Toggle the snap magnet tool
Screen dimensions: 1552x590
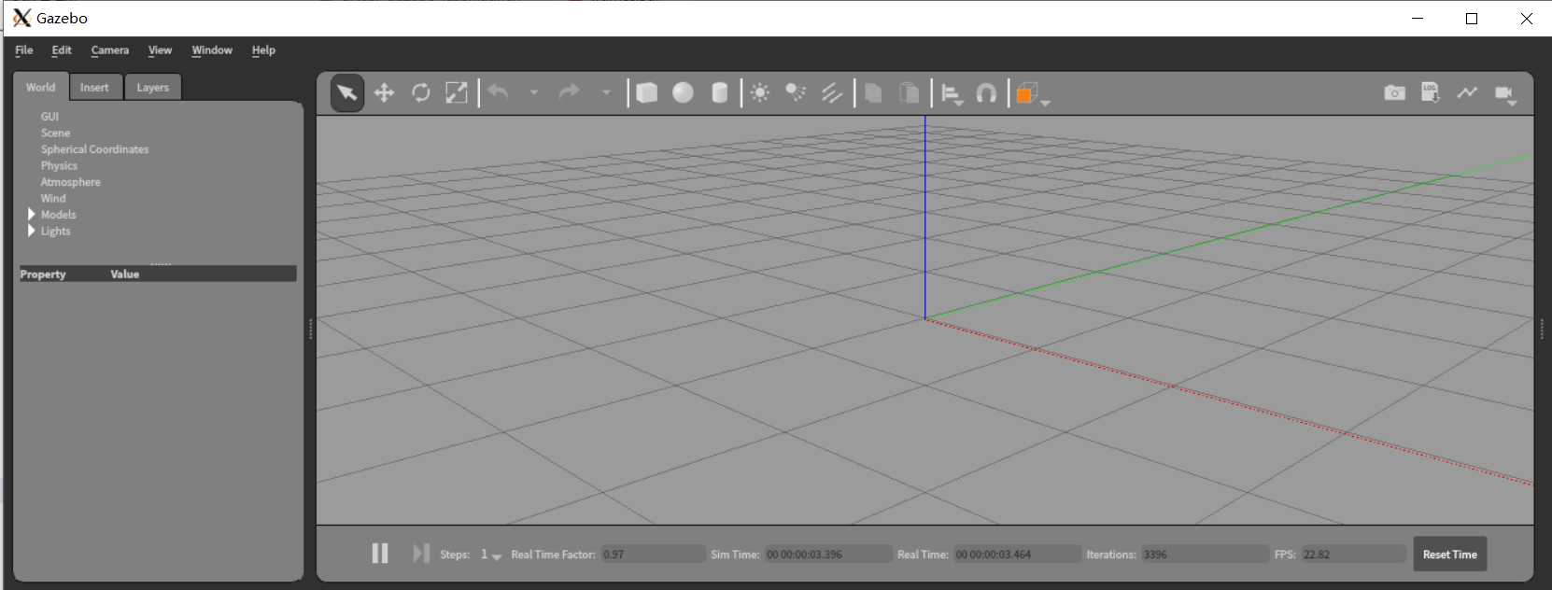tap(986, 92)
